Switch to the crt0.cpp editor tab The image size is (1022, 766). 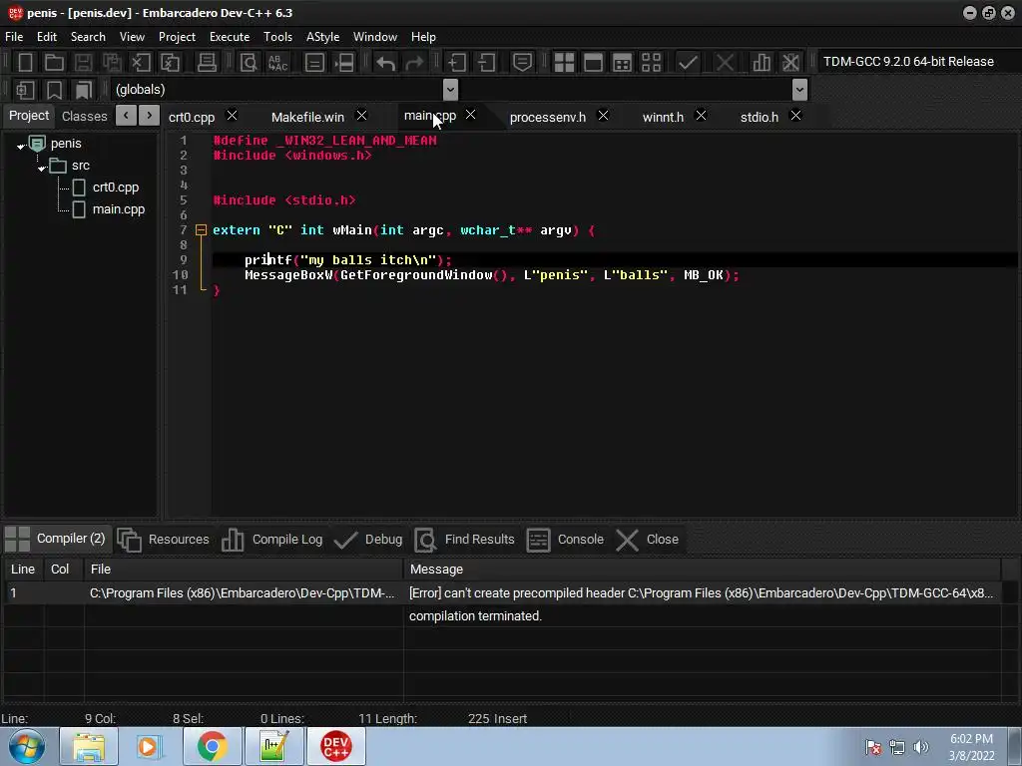(x=191, y=118)
